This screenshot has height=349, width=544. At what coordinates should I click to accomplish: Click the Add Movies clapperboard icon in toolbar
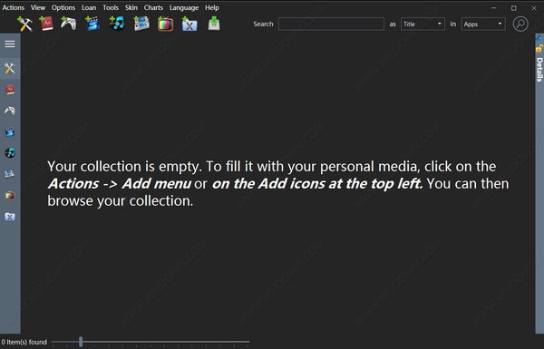click(92, 24)
